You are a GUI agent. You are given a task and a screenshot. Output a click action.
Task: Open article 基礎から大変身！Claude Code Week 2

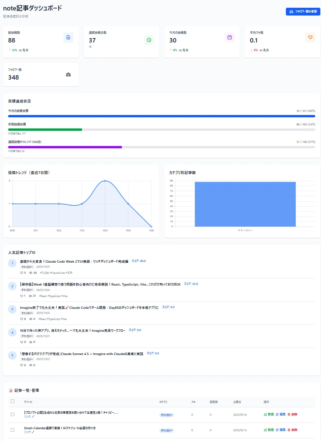74,262
